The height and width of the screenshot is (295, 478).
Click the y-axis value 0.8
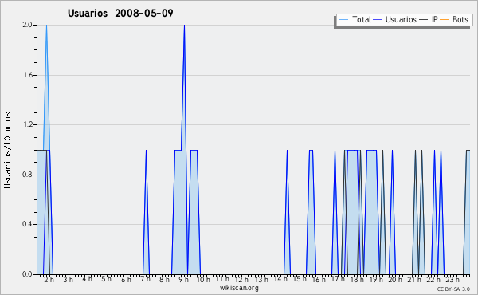tap(27, 175)
